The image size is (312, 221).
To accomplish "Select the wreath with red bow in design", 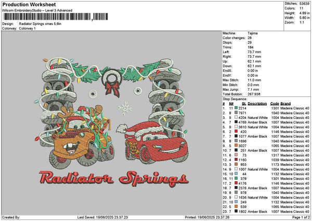I will point(112,82).
